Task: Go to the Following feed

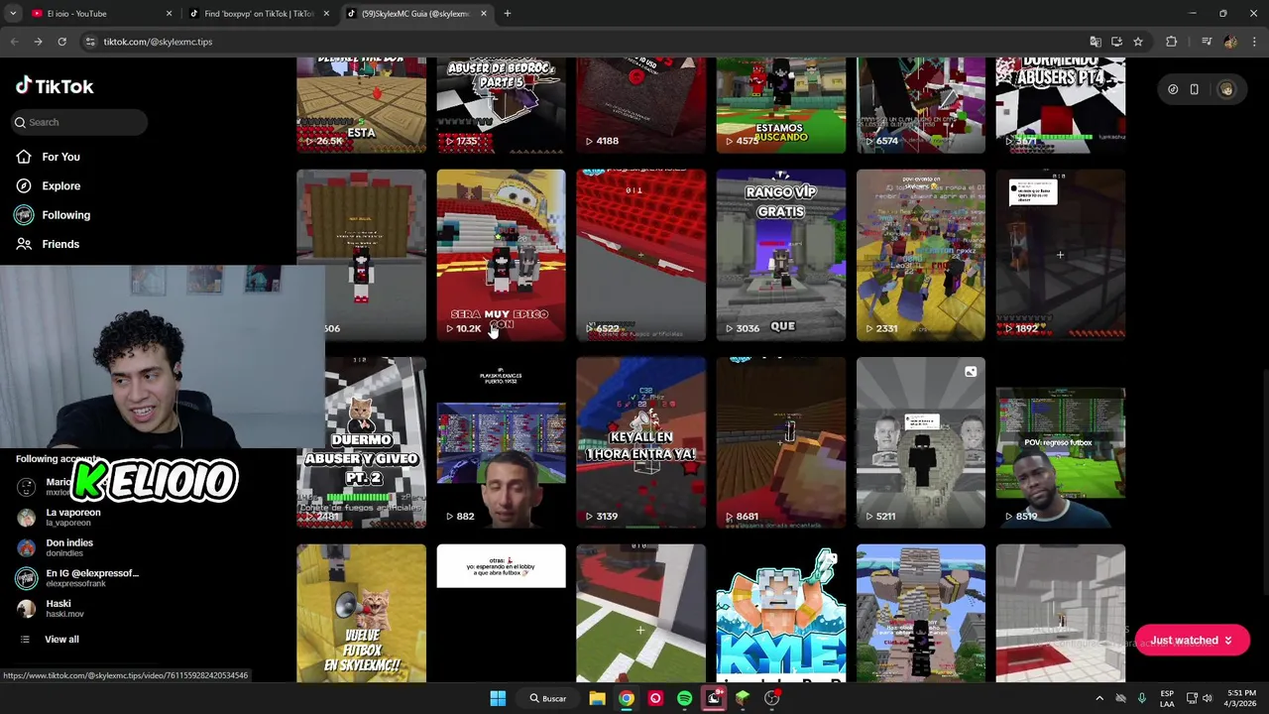Action: pos(53,214)
